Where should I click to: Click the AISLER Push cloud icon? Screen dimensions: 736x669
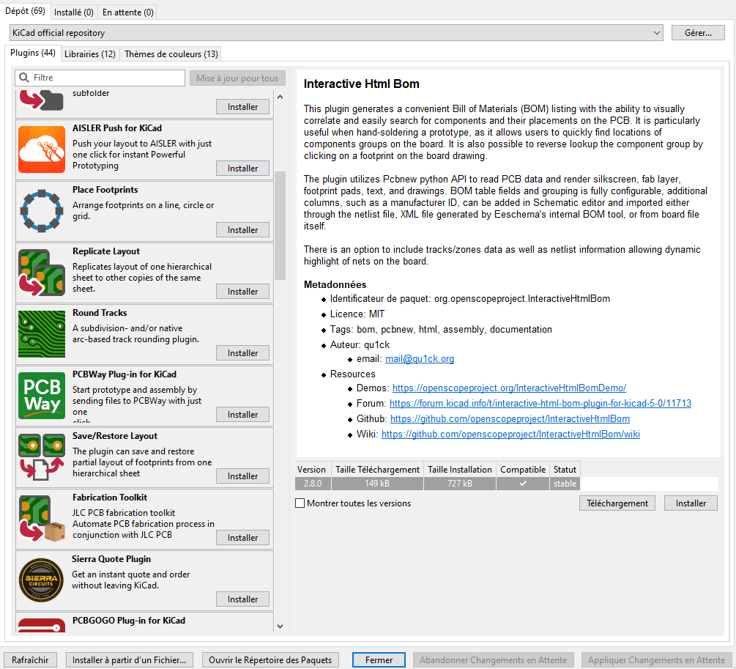pyautogui.click(x=42, y=149)
